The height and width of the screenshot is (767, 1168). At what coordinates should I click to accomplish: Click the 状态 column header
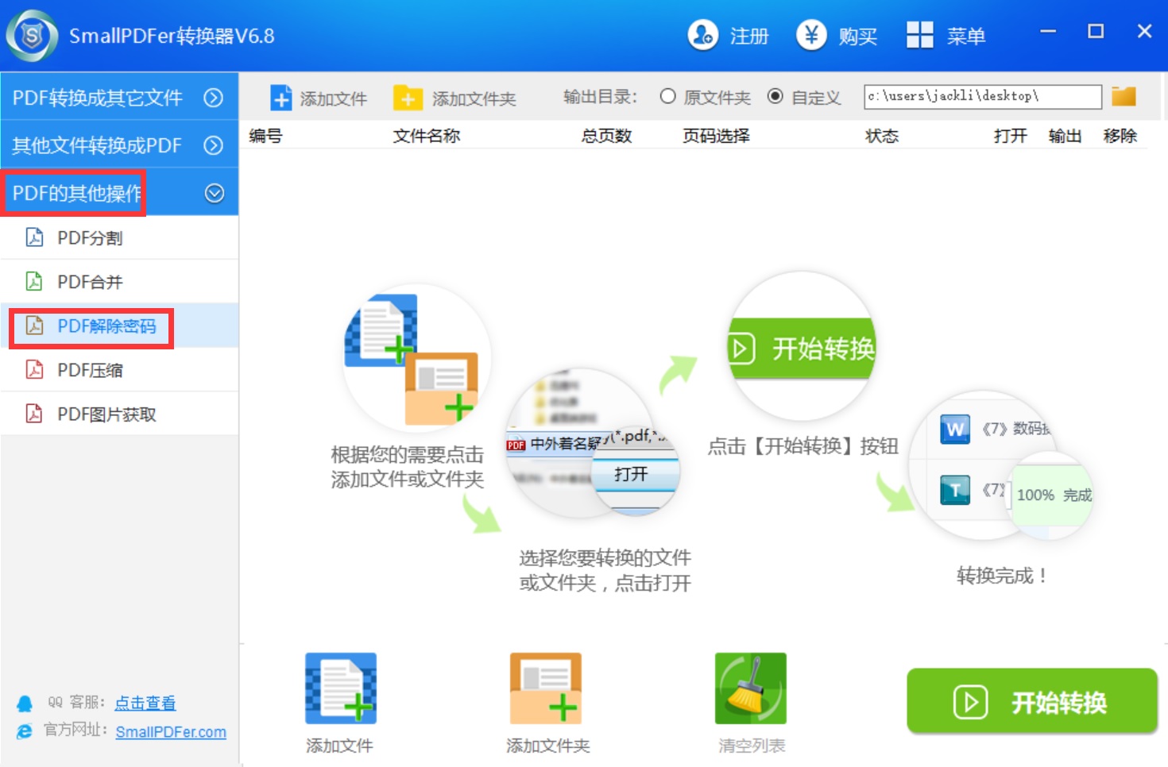[x=882, y=136]
